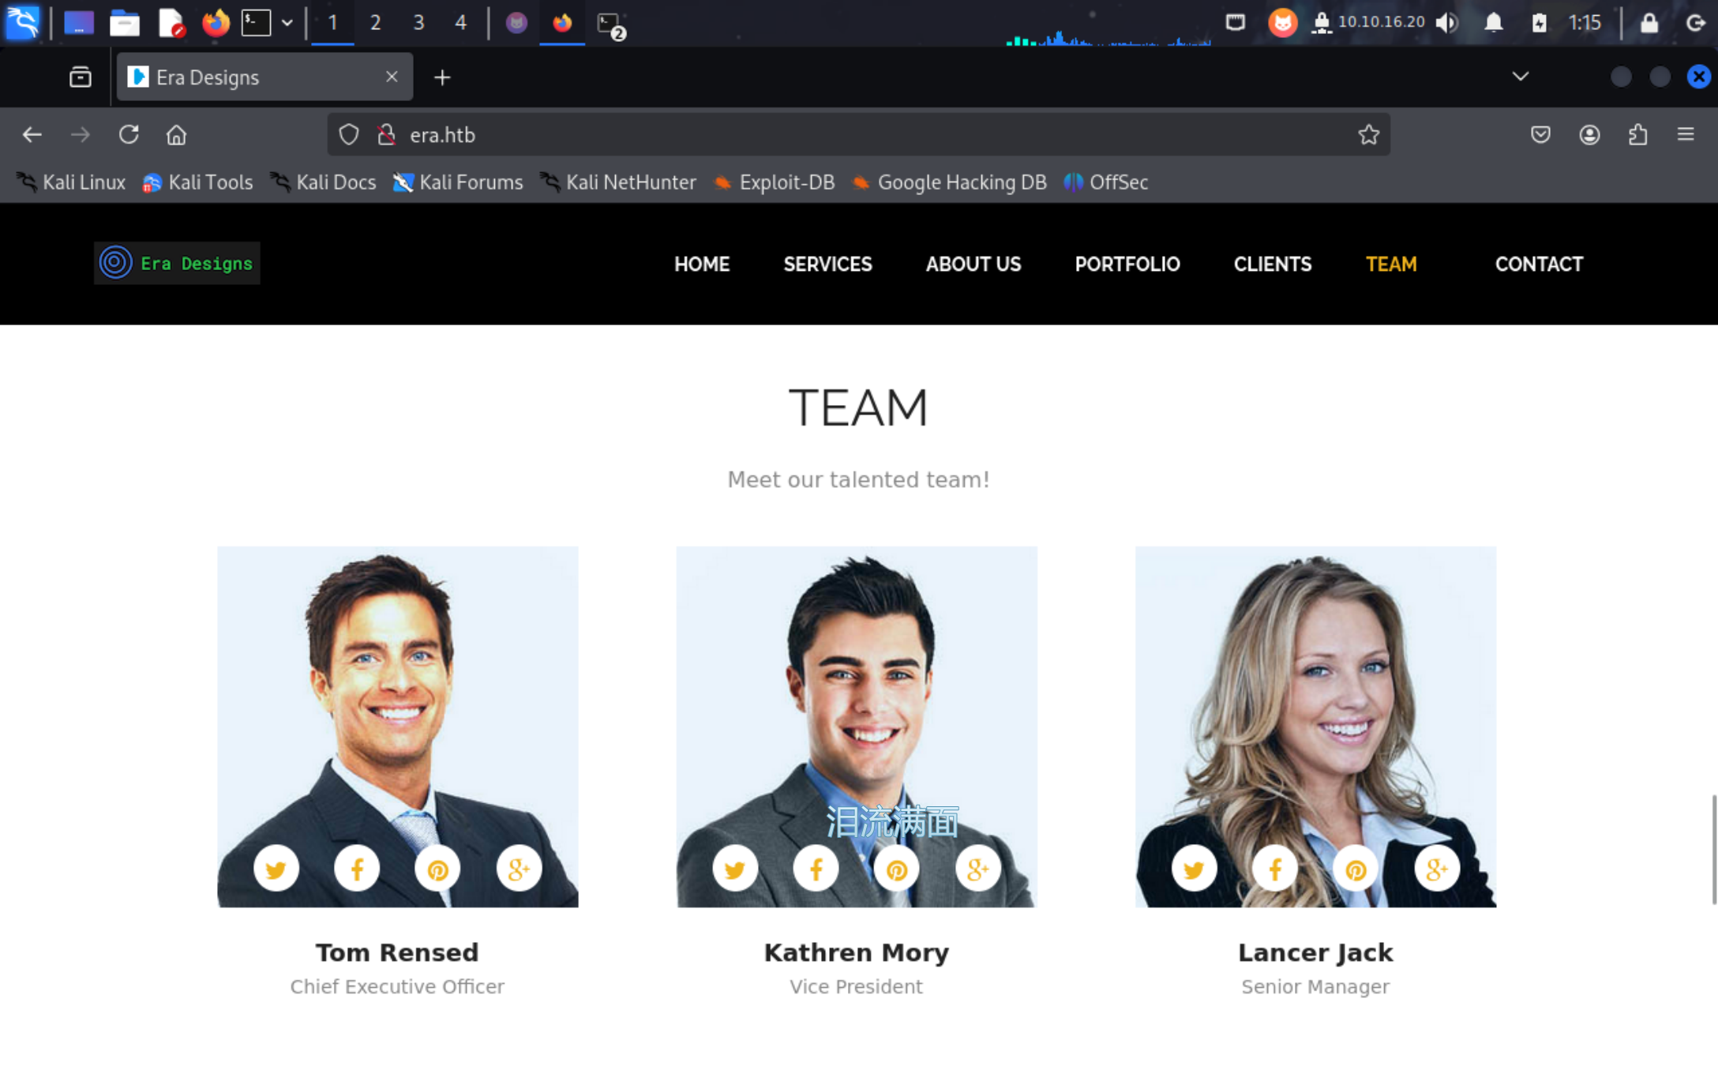Open Kathren Mory's Facebook icon
The height and width of the screenshot is (1074, 1718).
(816, 869)
